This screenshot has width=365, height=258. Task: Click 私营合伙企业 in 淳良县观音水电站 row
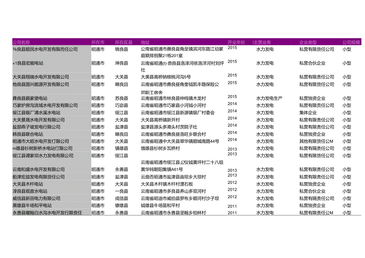312,191
